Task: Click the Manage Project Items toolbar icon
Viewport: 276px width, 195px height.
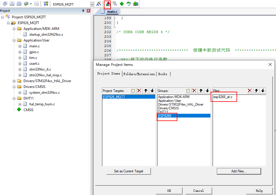Action: tap(108, 4)
